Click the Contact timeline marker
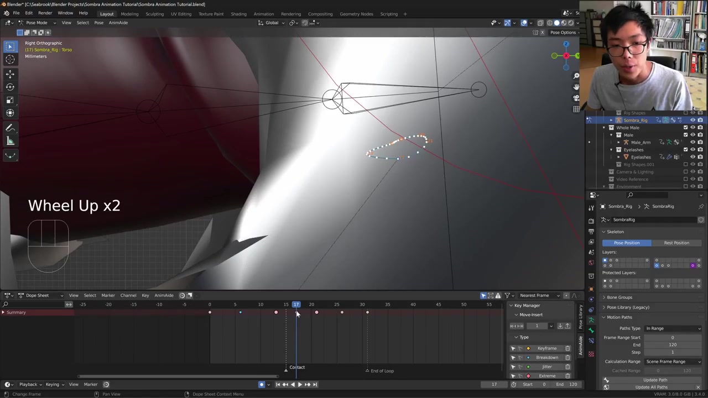Image resolution: width=708 pixels, height=398 pixels. pyautogui.click(x=287, y=369)
